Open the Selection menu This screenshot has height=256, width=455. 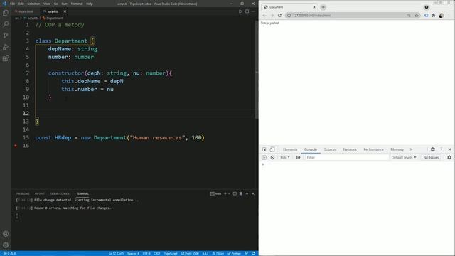point(33,4)
